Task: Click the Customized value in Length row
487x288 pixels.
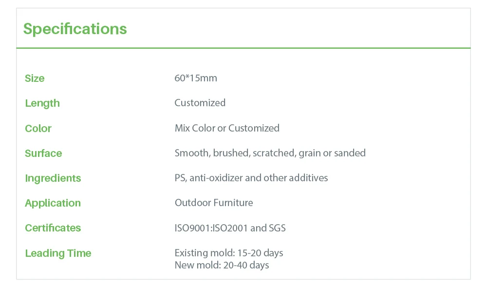Action: pyautogui.click(x=200, y=103)
